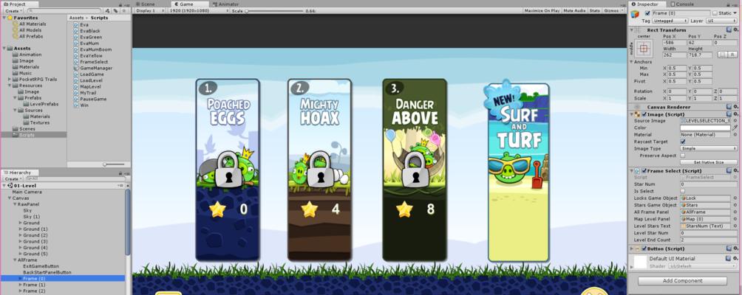Viewport: 742px width, 295px height.
Task: Click the Stats button
Action: point(594,10)
